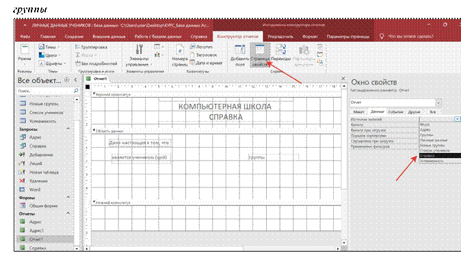Switch to the Формат ribbon tab
This screenshot has height=255, width=461.
tap(310, 37)
